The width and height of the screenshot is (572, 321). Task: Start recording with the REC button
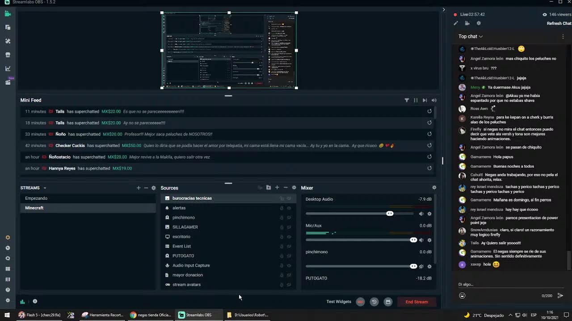click(360, 302)
